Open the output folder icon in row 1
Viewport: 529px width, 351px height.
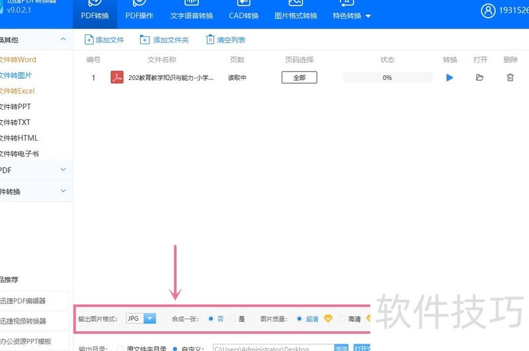[x=479, y=77]
